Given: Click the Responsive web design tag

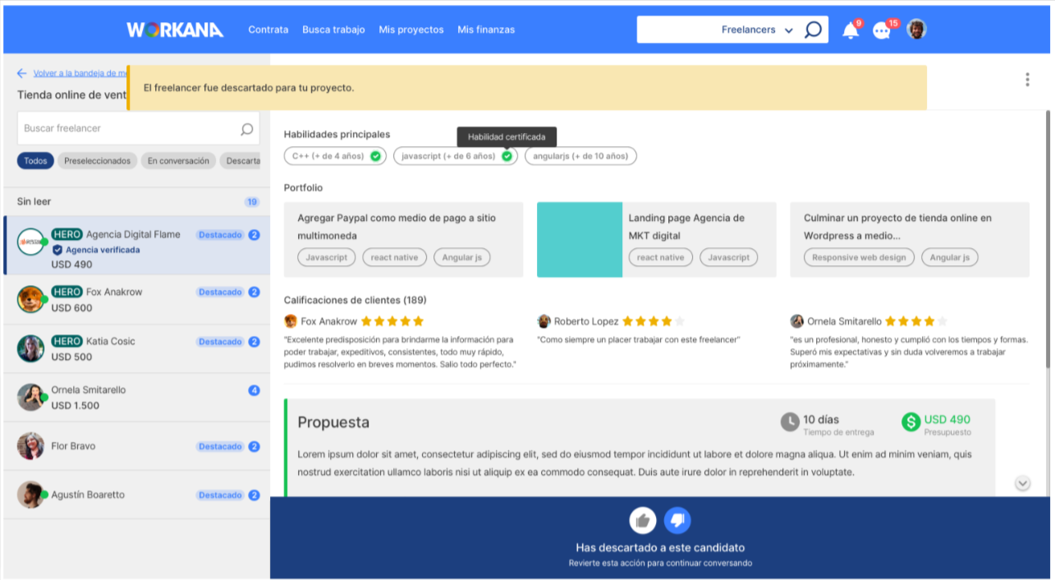Looking at the screenshot, I should click(x=859, y=257).
